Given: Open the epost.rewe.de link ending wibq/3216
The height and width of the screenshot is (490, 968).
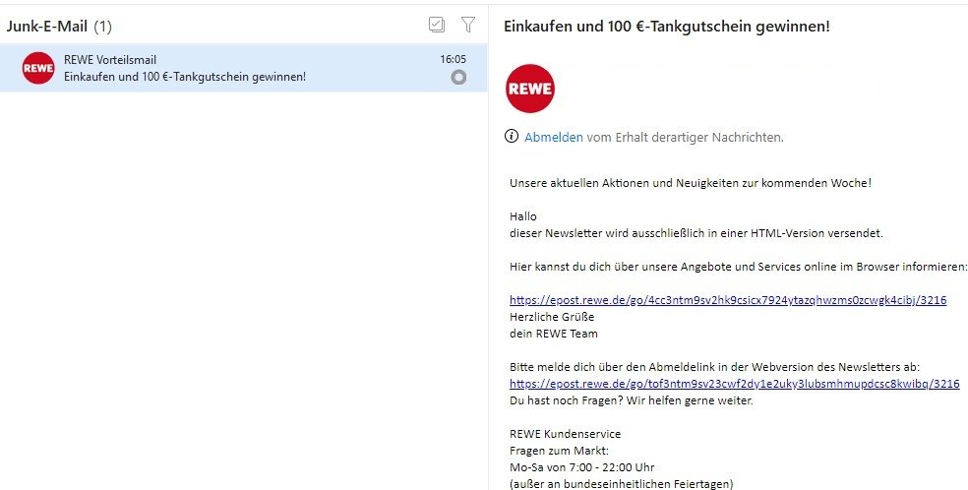Looking at the screenshot, I should point(735,384).
